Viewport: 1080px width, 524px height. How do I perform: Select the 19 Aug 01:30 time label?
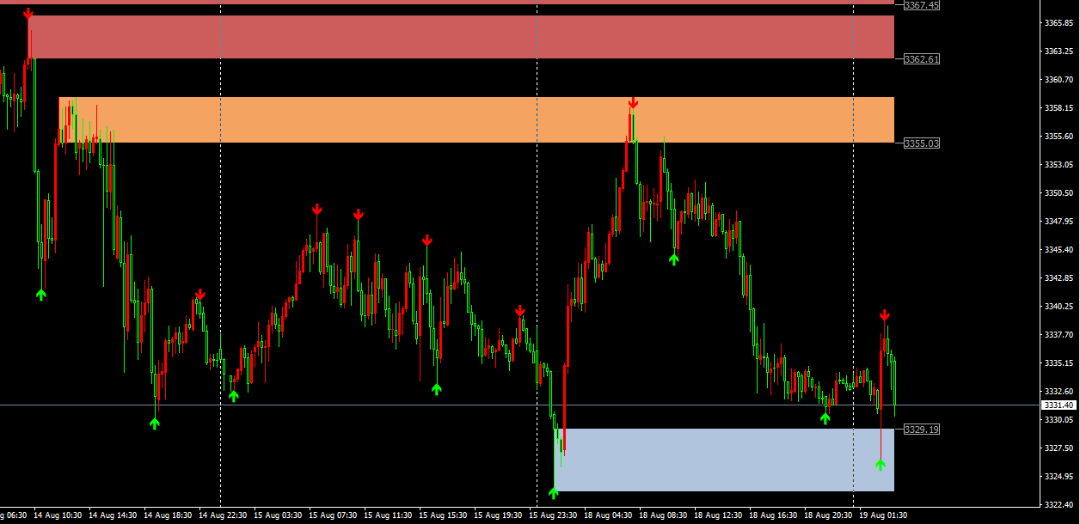coord(883,515)
